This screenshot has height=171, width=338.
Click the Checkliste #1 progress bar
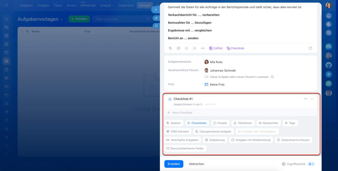(x=210, y=104)
